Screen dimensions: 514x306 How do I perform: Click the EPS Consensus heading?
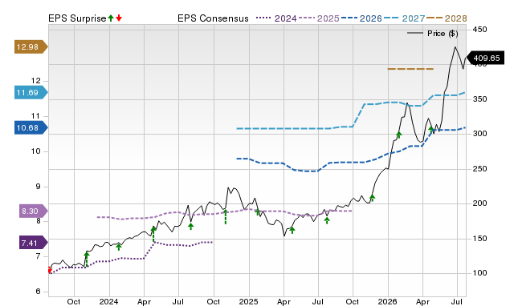tap(213, 18)
